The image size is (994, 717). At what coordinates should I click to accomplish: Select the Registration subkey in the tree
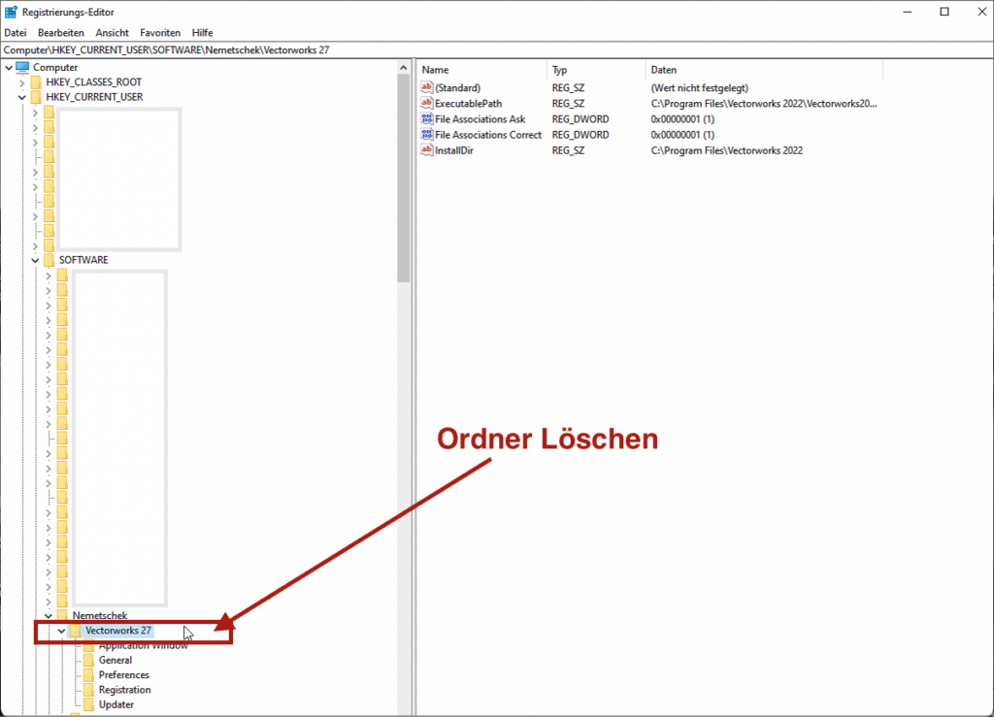[x=124, y=690]
